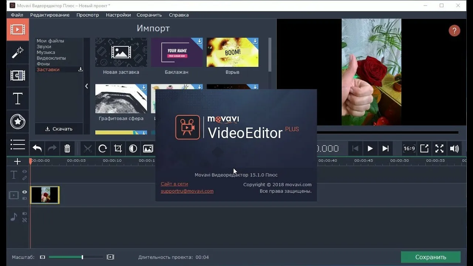Click the Rotate clip icon
Image resolution: width=473 pixels, height=266 pixels.
[103, 149]
